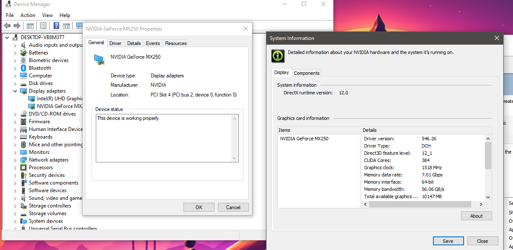
Task: Select NVIDIA GeForce MX250 in the Items list
Action: pyautogui.click(x=304, y=139)
